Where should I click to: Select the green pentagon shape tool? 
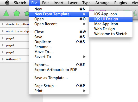pyautogui.click(x=17, y=13)
